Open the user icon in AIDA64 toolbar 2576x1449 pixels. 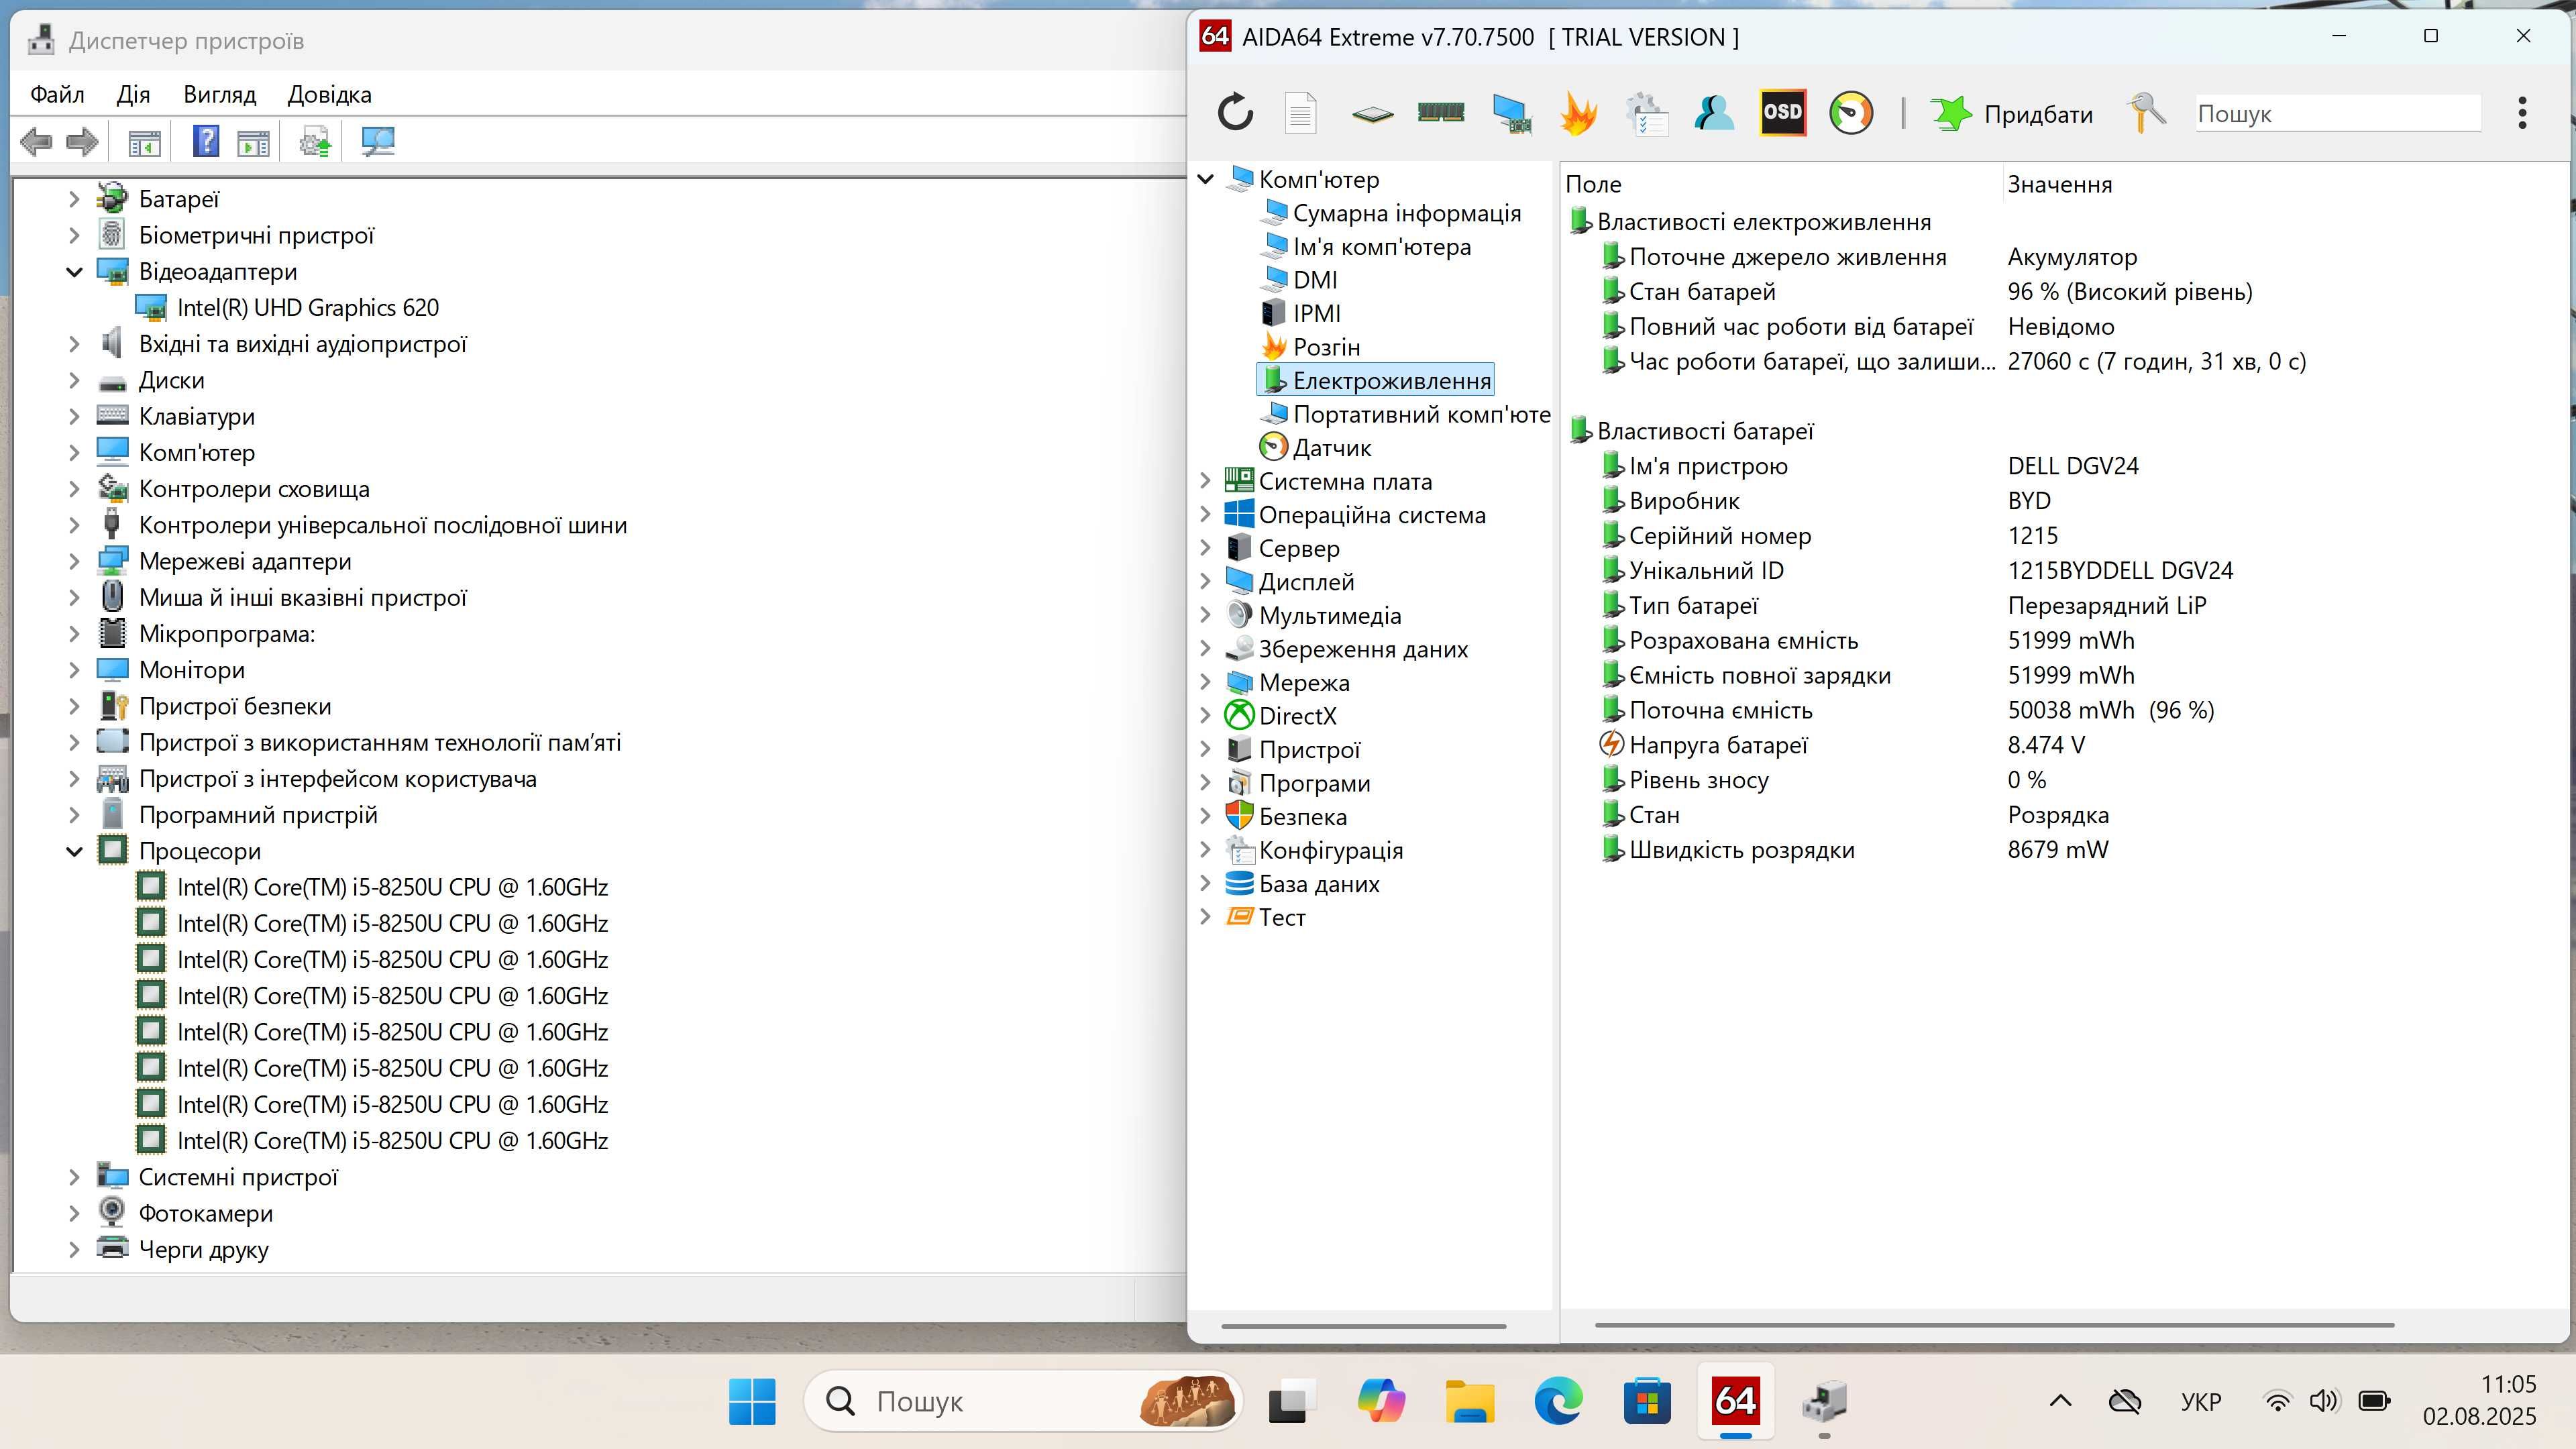1714,113
